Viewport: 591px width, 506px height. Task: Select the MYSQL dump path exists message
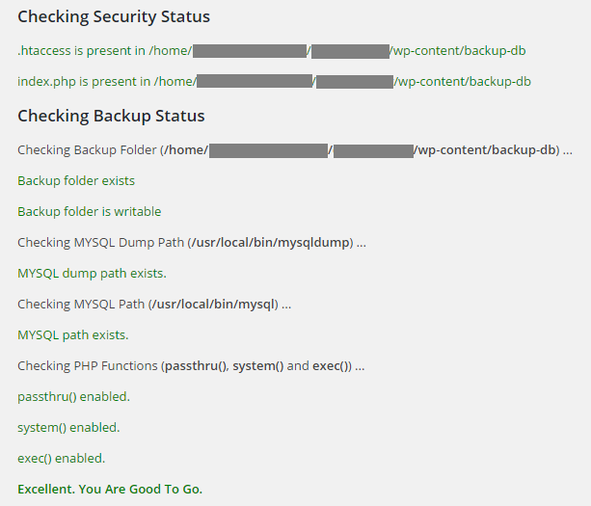pyautogui.click(x=92, y=274)
